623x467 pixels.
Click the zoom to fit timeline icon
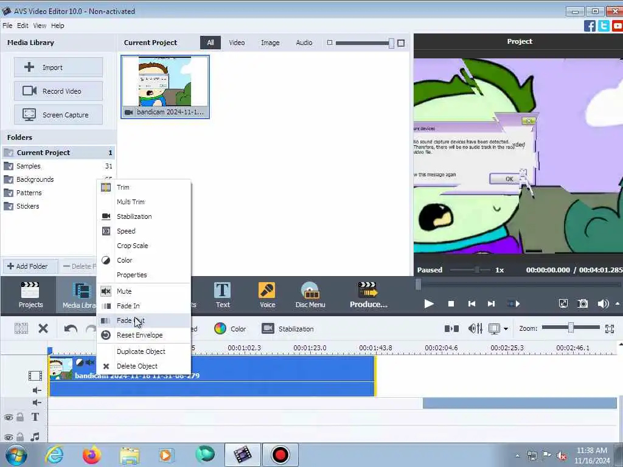tap(610, 328)
